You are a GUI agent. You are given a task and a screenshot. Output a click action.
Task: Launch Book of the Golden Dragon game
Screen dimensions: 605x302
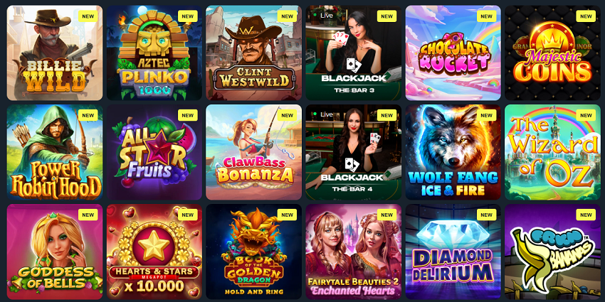(x=254, y=252)
